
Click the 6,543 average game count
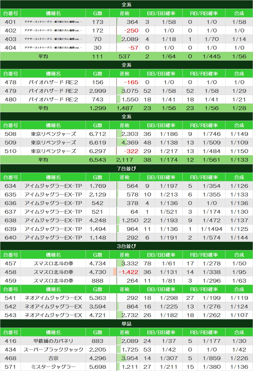[98, 160]
